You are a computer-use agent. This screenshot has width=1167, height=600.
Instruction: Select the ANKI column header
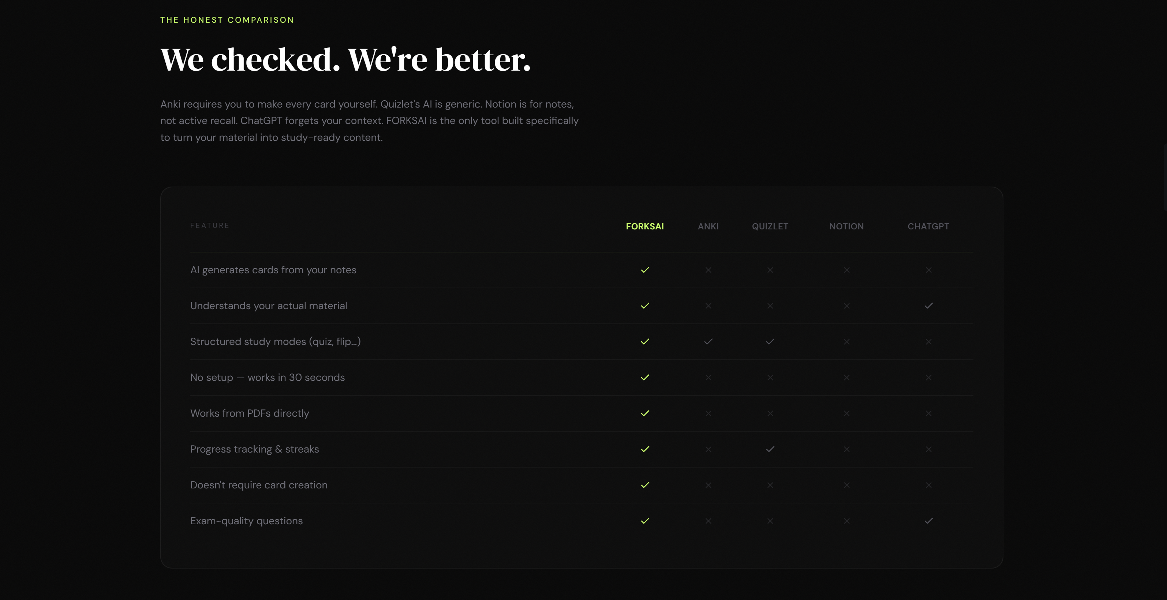[708, 226]
